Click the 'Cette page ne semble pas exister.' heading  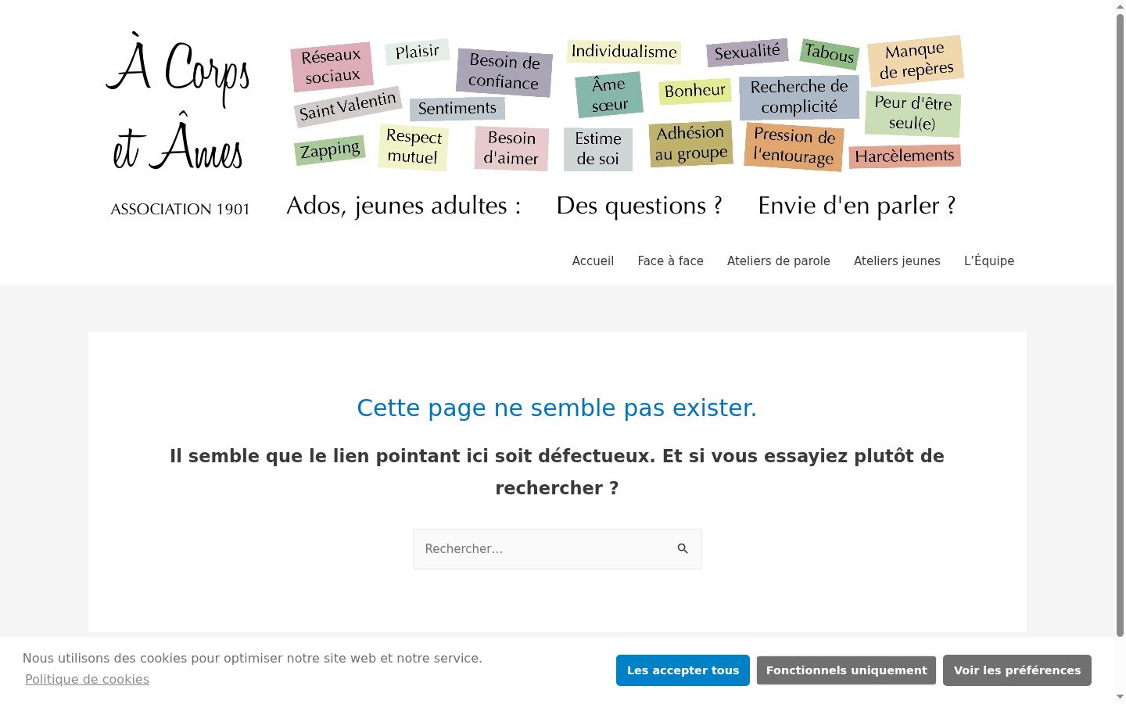pos(557,408)
